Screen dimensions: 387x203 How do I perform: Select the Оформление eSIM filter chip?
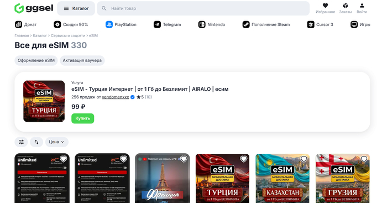[36, 60]
